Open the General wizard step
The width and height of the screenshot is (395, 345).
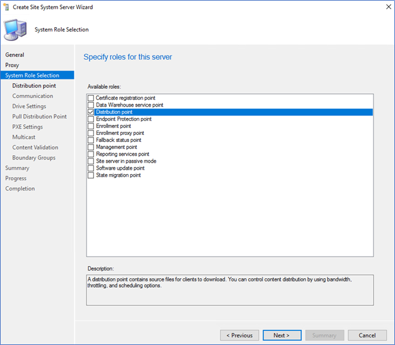pos(15,55)
